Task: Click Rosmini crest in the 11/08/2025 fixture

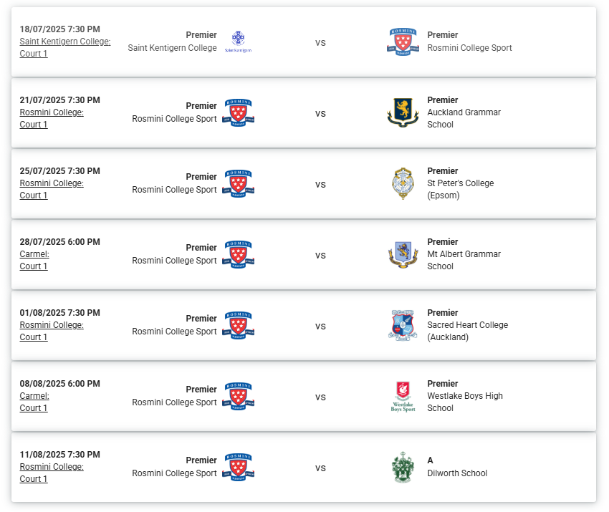Action: (238, 468)
